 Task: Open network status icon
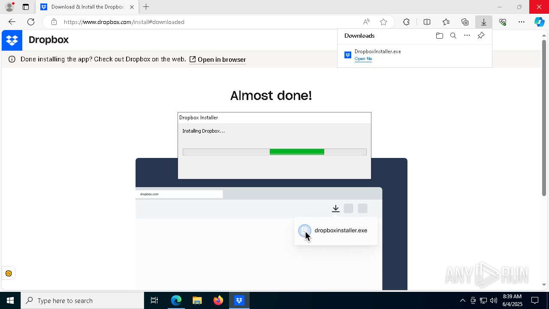[483, 300]
